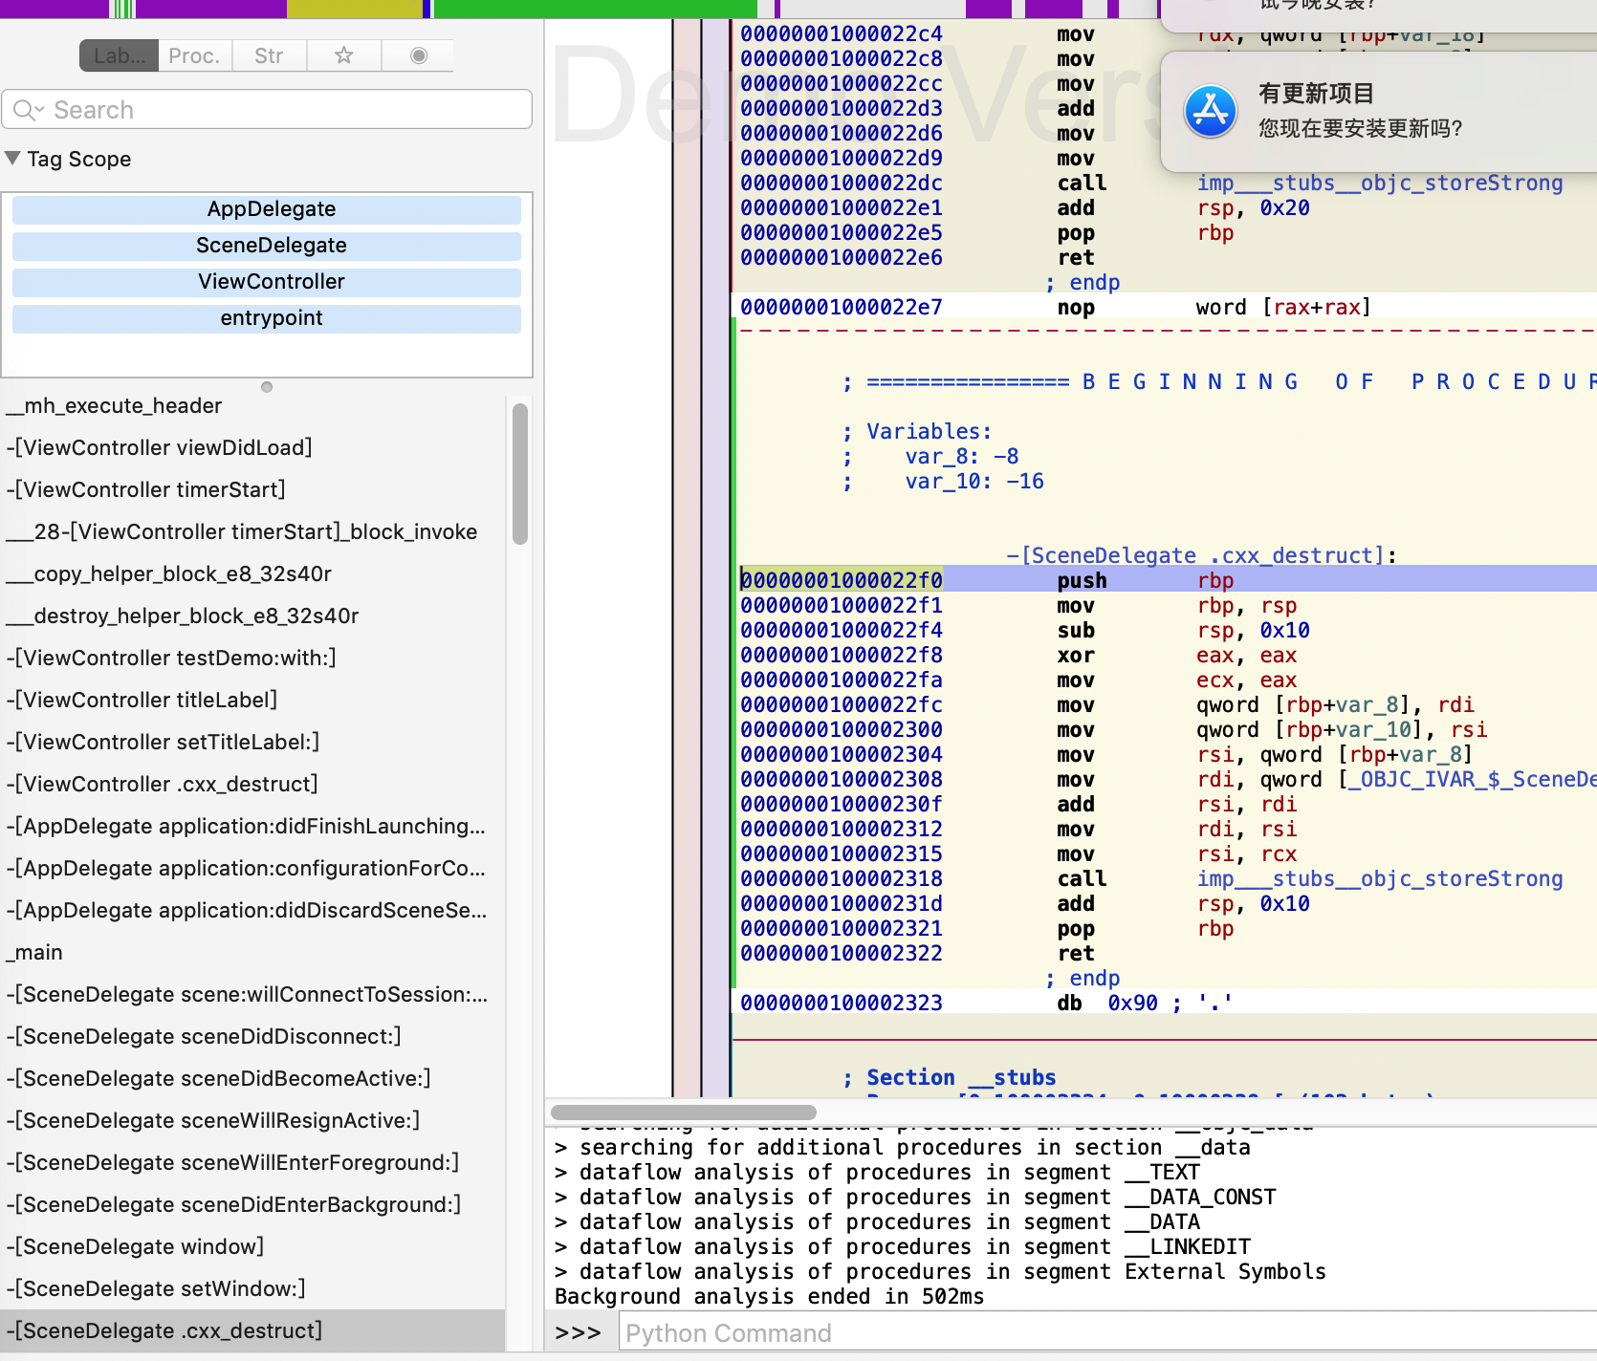Click the circular record-dot tab

pos(418,55)
